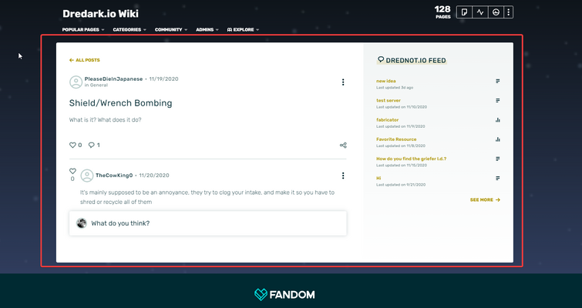Click See More in the feed

point(485,199)
